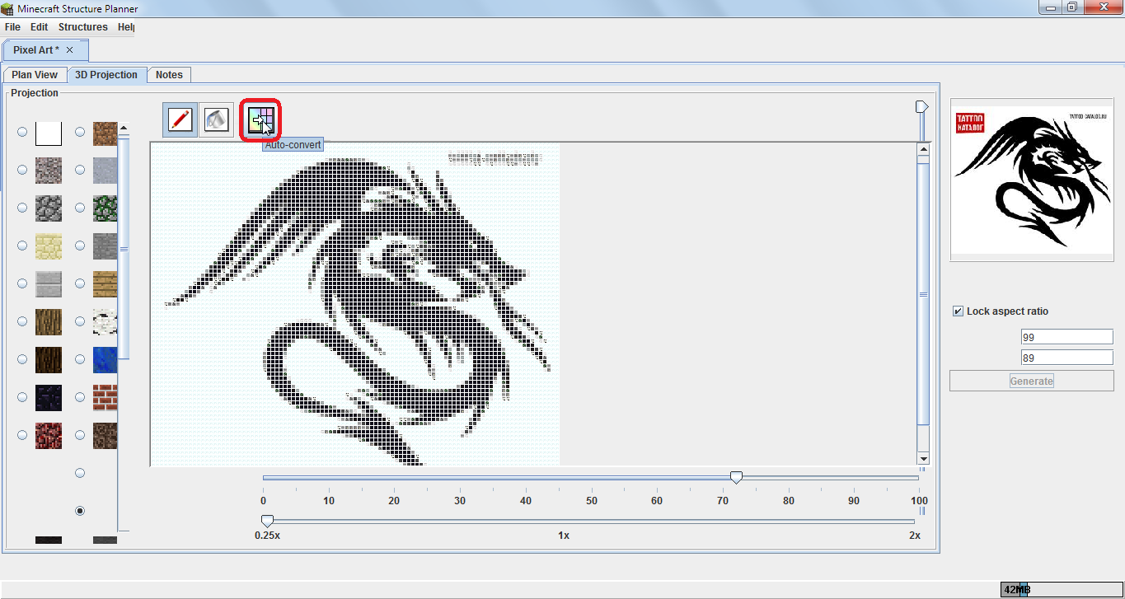Close the Pixel Art tab
This screenshot has width=1125, height=599.
click(70, 50)
